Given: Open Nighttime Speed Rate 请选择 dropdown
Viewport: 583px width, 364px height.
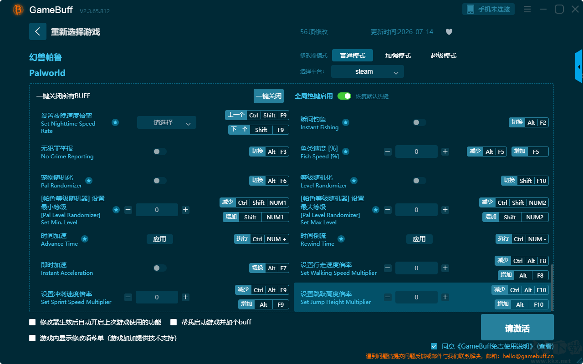Looking at the screenshot, I should pyautogui.click(x=167, y=122).
